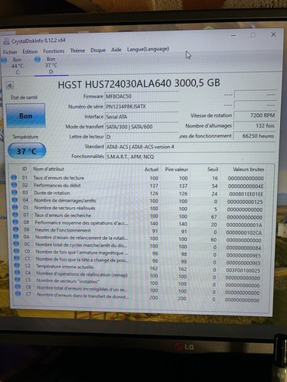
Task: Click status dot for Nombre de secteurs instables
Action: pyautogui.click(x=18, y=280)
